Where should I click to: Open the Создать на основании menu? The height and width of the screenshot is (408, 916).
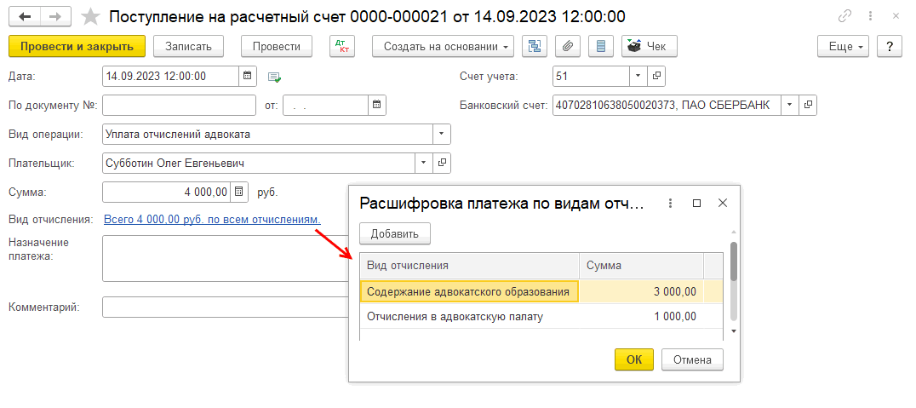point(443,46)
